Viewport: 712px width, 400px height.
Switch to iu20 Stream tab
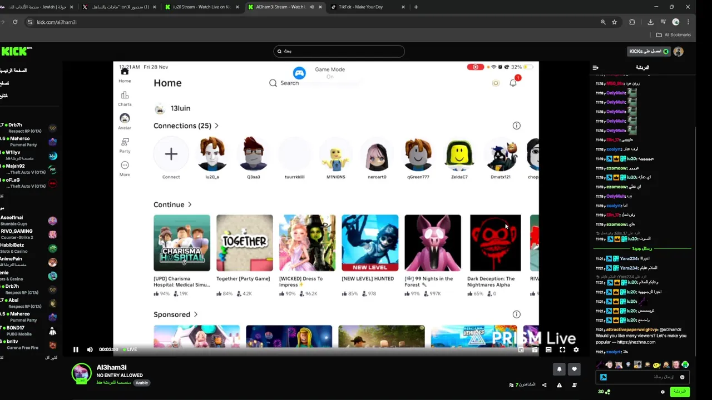[x=202, y=7]
